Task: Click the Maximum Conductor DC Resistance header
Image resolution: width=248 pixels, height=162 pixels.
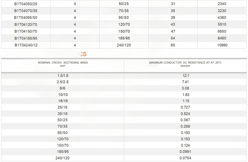Action: click(x=185, y=64)
